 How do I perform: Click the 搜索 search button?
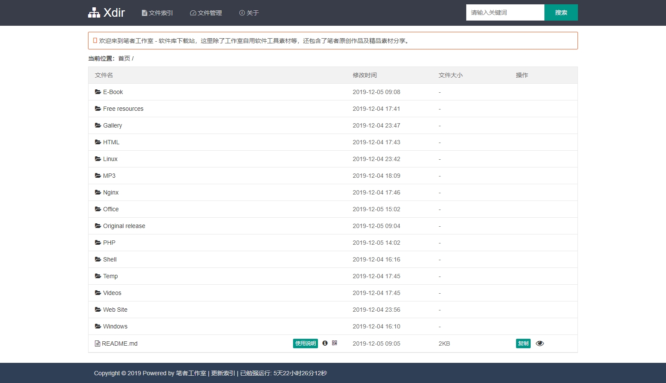(x=561, y=12)
